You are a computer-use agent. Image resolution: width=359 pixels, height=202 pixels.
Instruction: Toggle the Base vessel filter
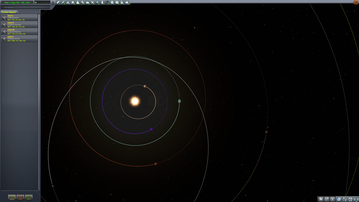[88, 2]
